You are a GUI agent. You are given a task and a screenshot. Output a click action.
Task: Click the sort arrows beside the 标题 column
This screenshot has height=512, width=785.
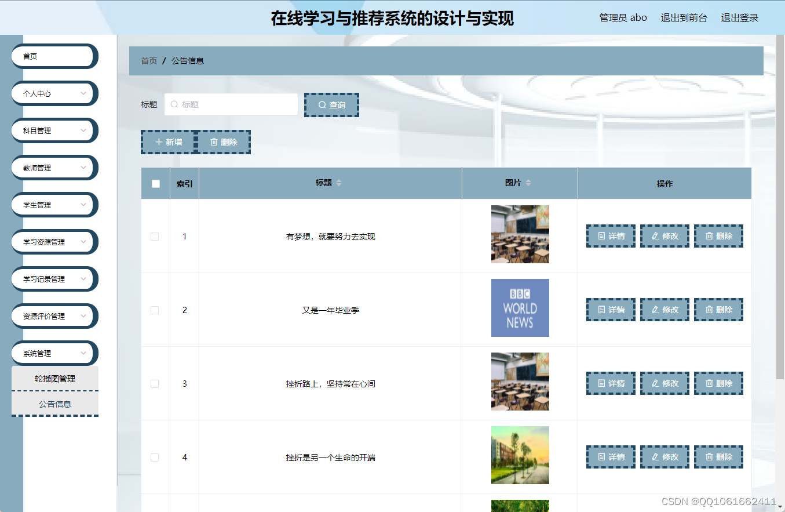point(338,183)
